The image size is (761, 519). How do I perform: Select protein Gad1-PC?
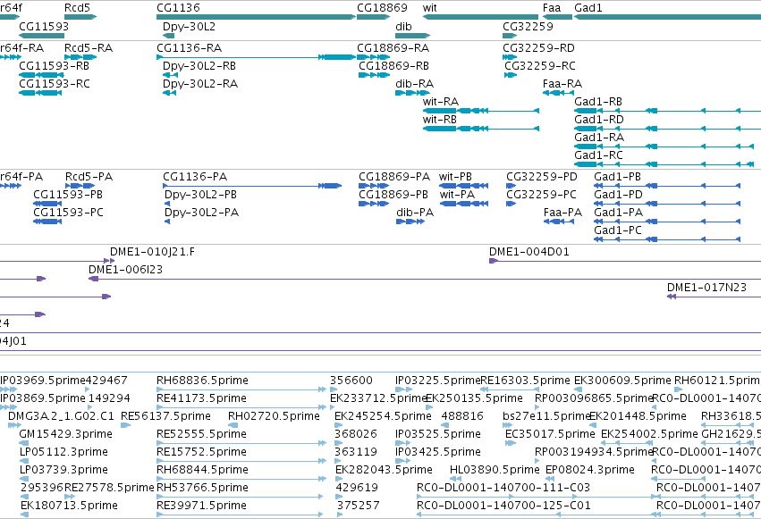[x=667, y=239]
